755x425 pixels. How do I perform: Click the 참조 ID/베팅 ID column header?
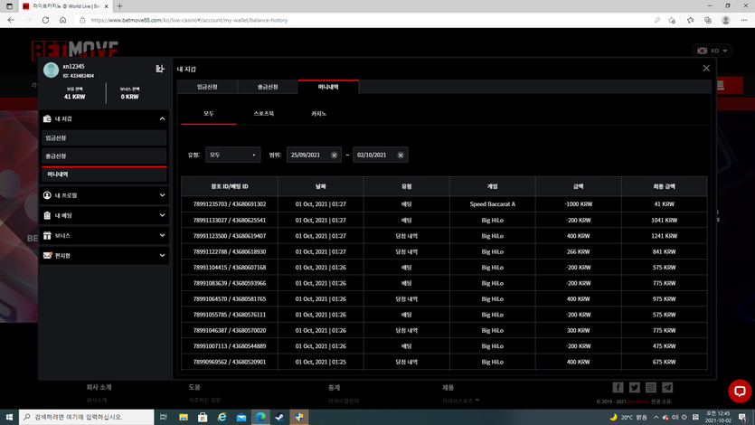click(x=229, y=186)
